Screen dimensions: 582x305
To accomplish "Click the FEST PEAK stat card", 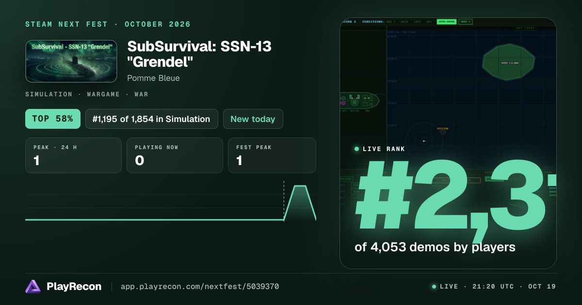I will (x=272, y=155).
